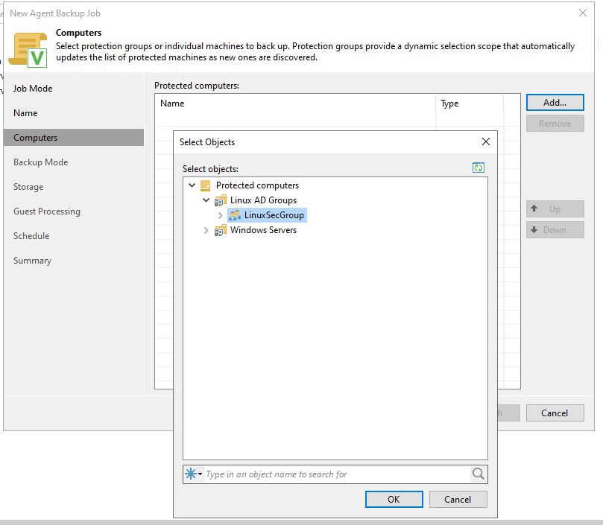Click Add to include a computer

tap(555, 102)
